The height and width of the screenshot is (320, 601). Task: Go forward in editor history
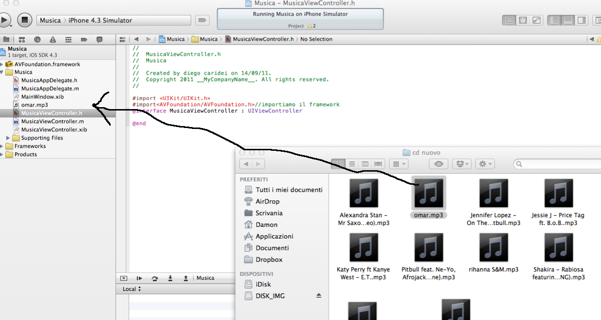pyautogui.click(x=148, y=39)
